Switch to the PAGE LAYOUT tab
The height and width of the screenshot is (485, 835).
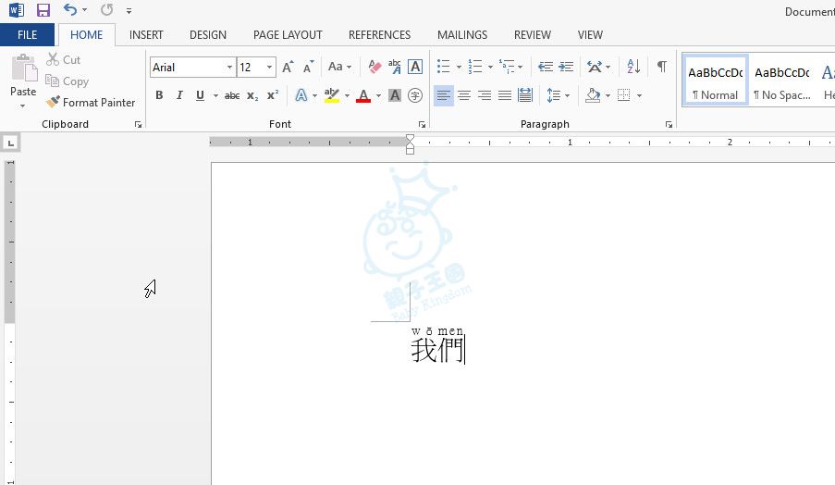point(288,35)
